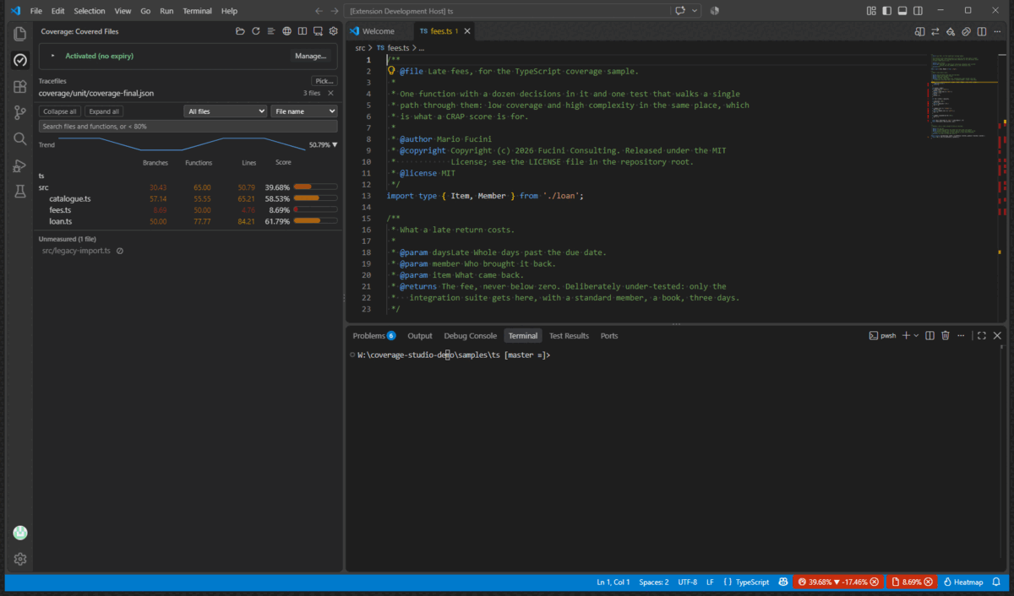
Task: Focus the Search files and functions field
Action: coord(188,126)
